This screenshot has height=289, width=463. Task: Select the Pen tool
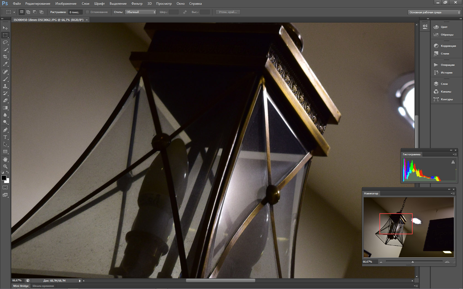(5, 130)
